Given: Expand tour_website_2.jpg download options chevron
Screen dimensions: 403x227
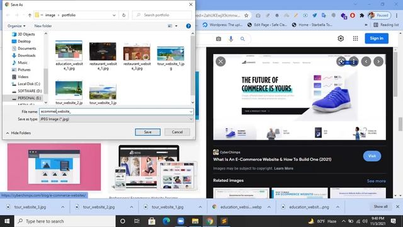Looking at the screenshot, I should pos(132,207).
